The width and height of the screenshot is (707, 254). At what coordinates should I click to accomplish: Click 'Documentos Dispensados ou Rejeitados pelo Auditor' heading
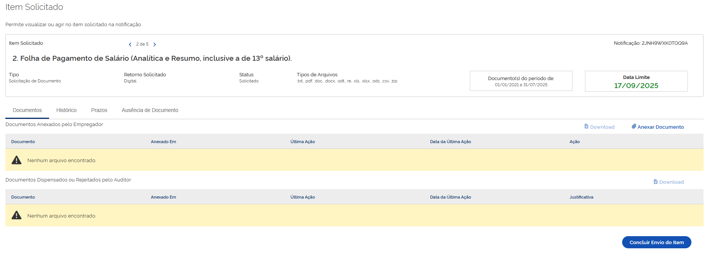click(x=68, y=180)
